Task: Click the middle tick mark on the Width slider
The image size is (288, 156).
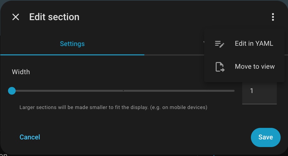Action: pyautogui.click(x=123, y=91)
